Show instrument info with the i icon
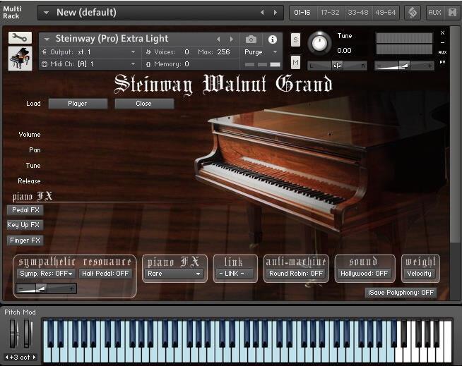462x366 pixels. pyautogui.click(x=273, y=39)
